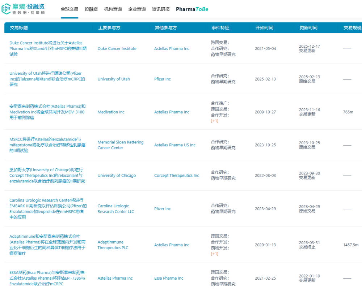The height and width of the screenshot is (289, 362).
Task: Click University of Utah participant link
Action: pos(114,79)
